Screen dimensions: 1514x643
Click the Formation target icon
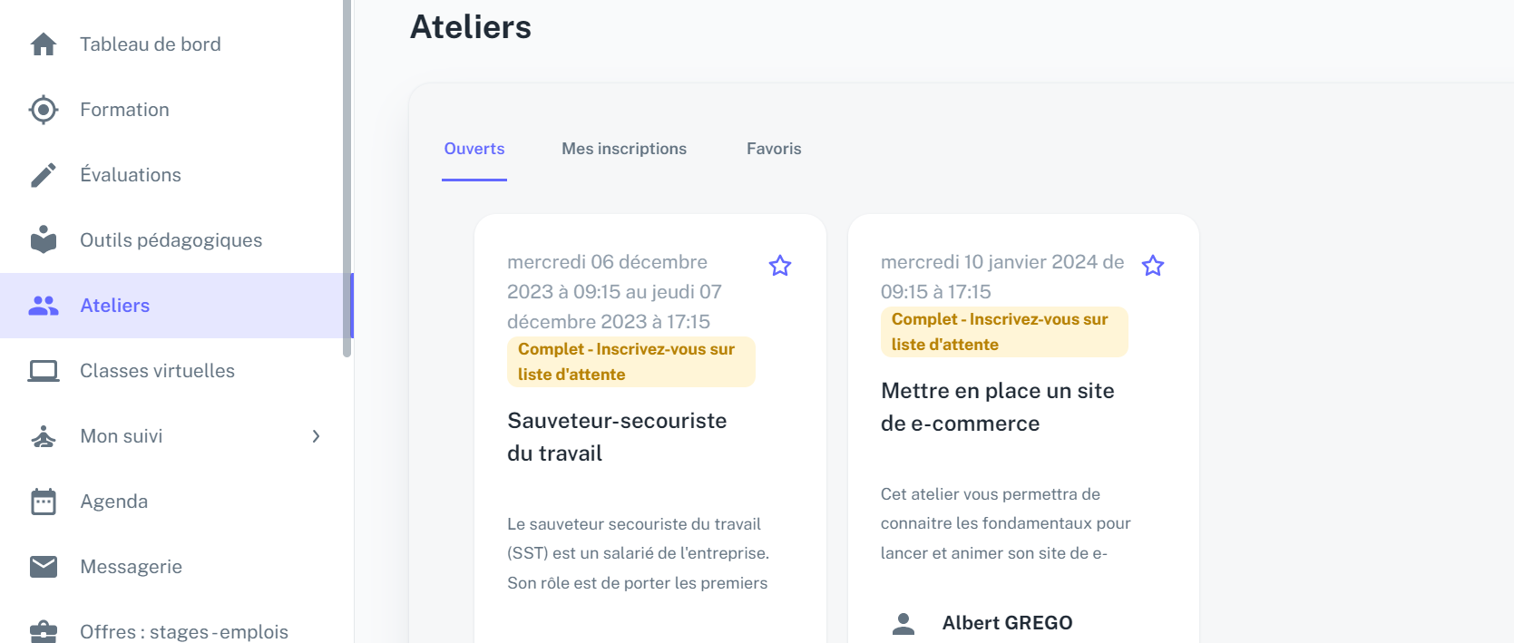pos(44,110)
